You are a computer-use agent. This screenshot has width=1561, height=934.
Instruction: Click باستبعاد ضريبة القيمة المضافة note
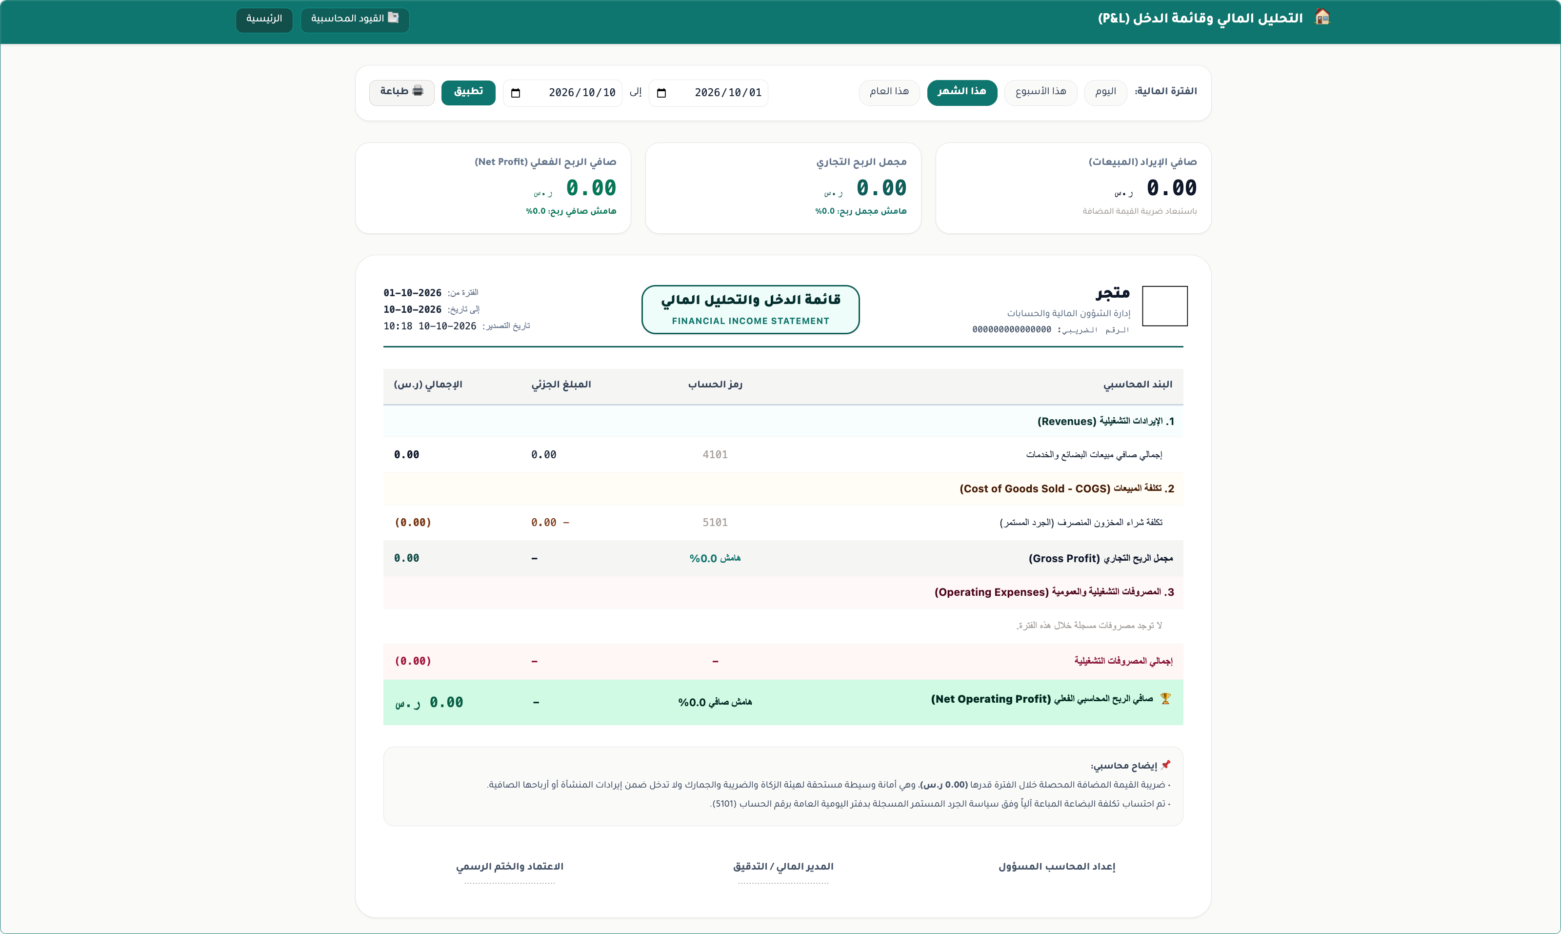tap(1140, 211)
